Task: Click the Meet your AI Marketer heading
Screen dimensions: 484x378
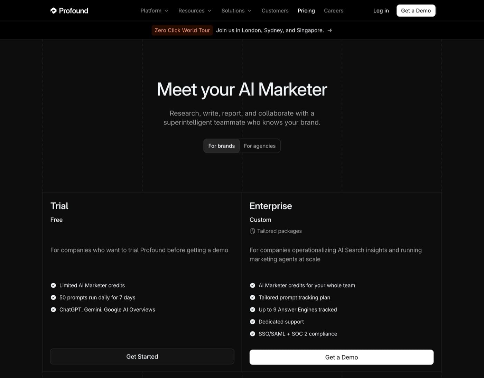Action: click(242, 90)
